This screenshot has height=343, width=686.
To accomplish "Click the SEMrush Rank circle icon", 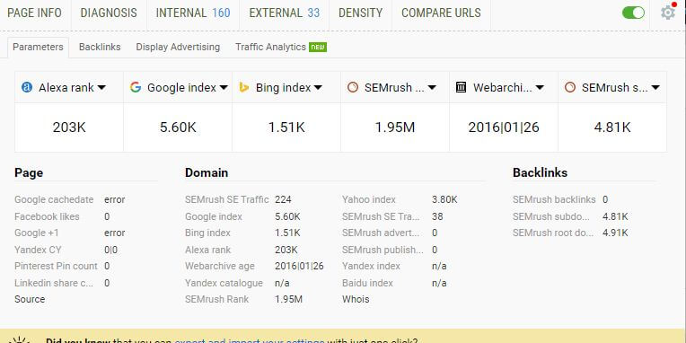I will [352, 87].
